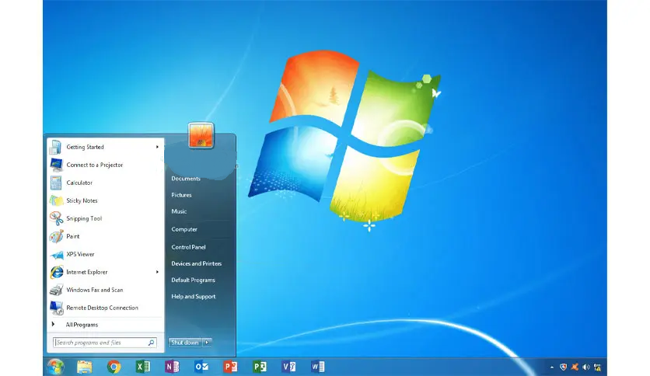Click the Shut down button

(185, 343)
